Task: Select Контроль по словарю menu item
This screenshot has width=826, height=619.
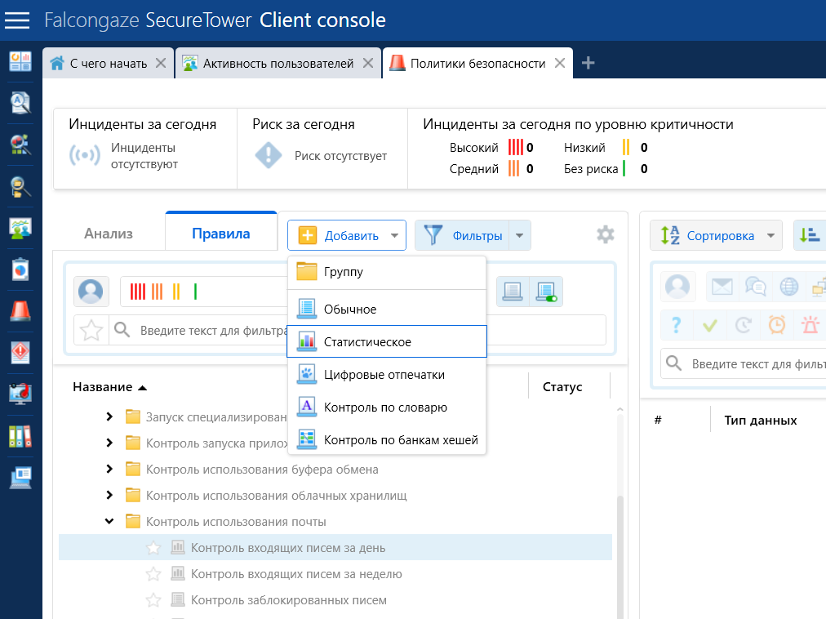Action: (x=387, y=407)
